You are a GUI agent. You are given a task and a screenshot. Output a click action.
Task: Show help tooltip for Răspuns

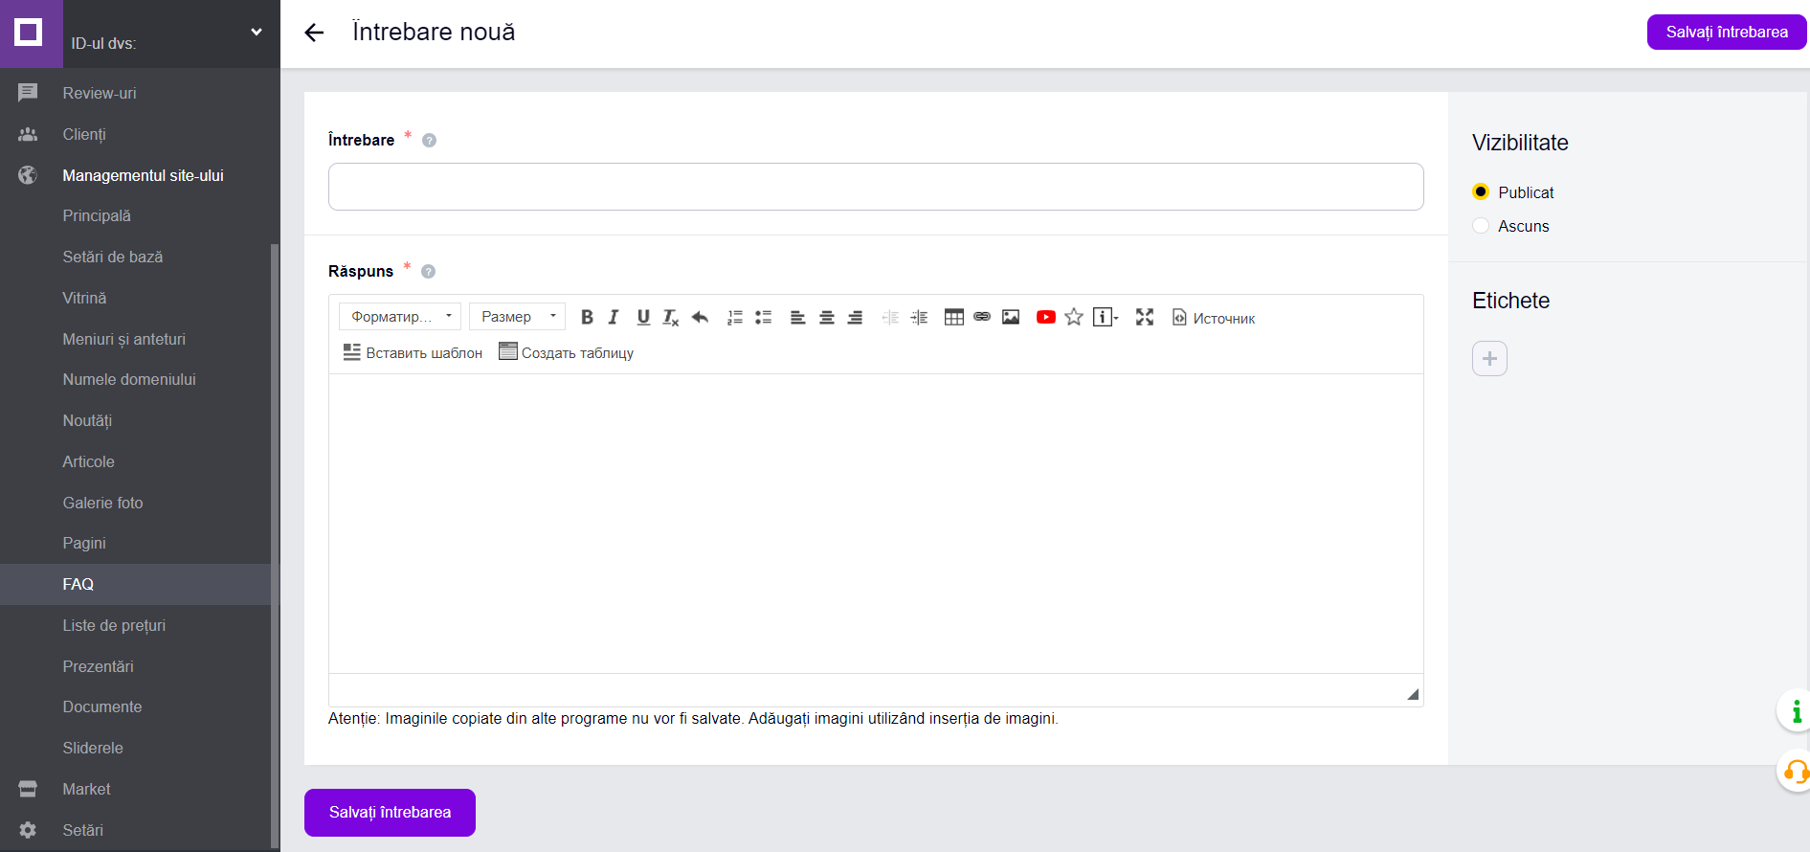(x=428, y=272)
